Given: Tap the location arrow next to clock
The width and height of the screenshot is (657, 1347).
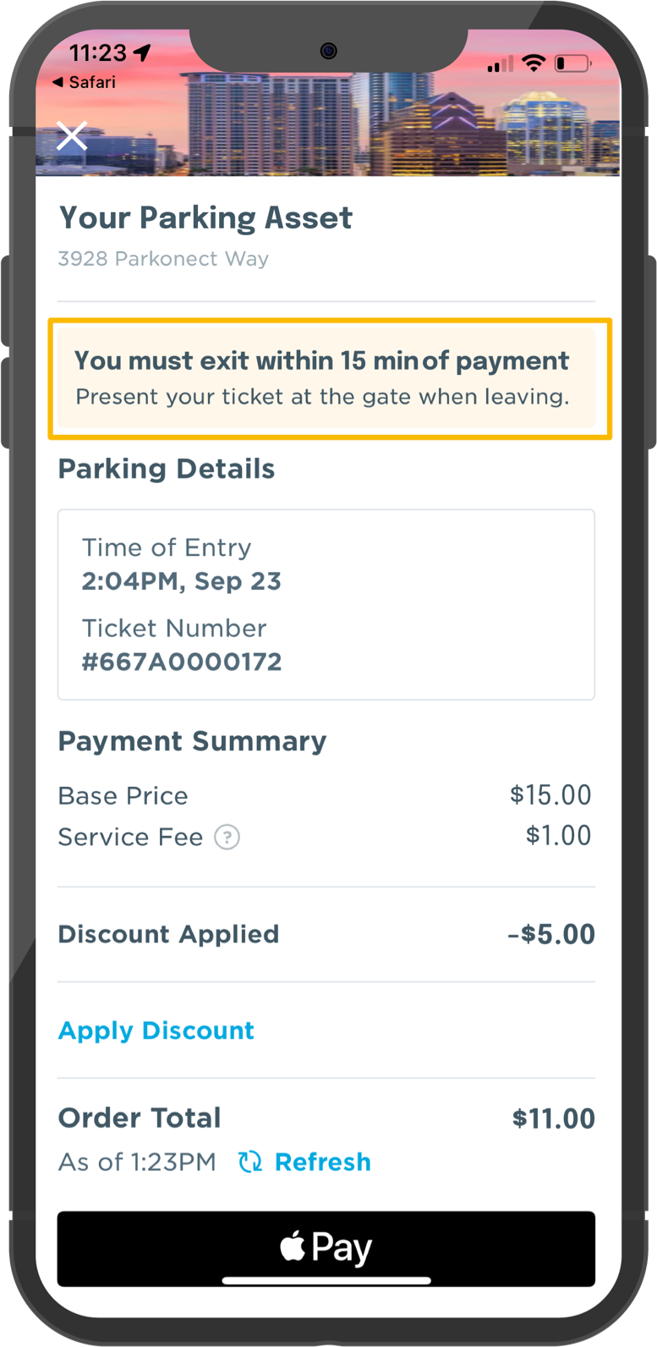Looking at the screenshot, I should [x=142, y=52].
